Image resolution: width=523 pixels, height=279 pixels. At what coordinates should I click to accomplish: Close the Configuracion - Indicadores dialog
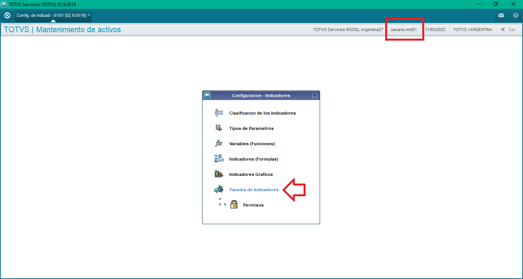[314, 95]
